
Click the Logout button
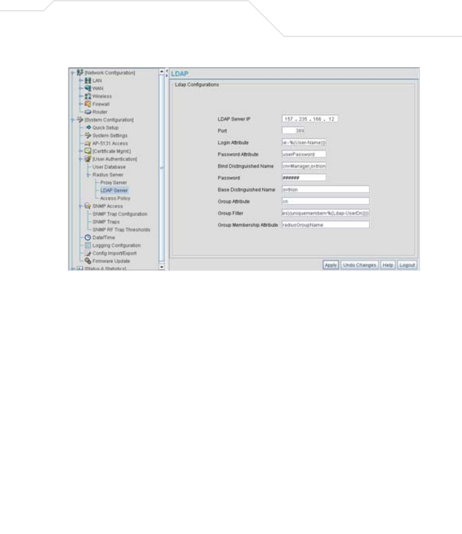[x=407, y=265]
